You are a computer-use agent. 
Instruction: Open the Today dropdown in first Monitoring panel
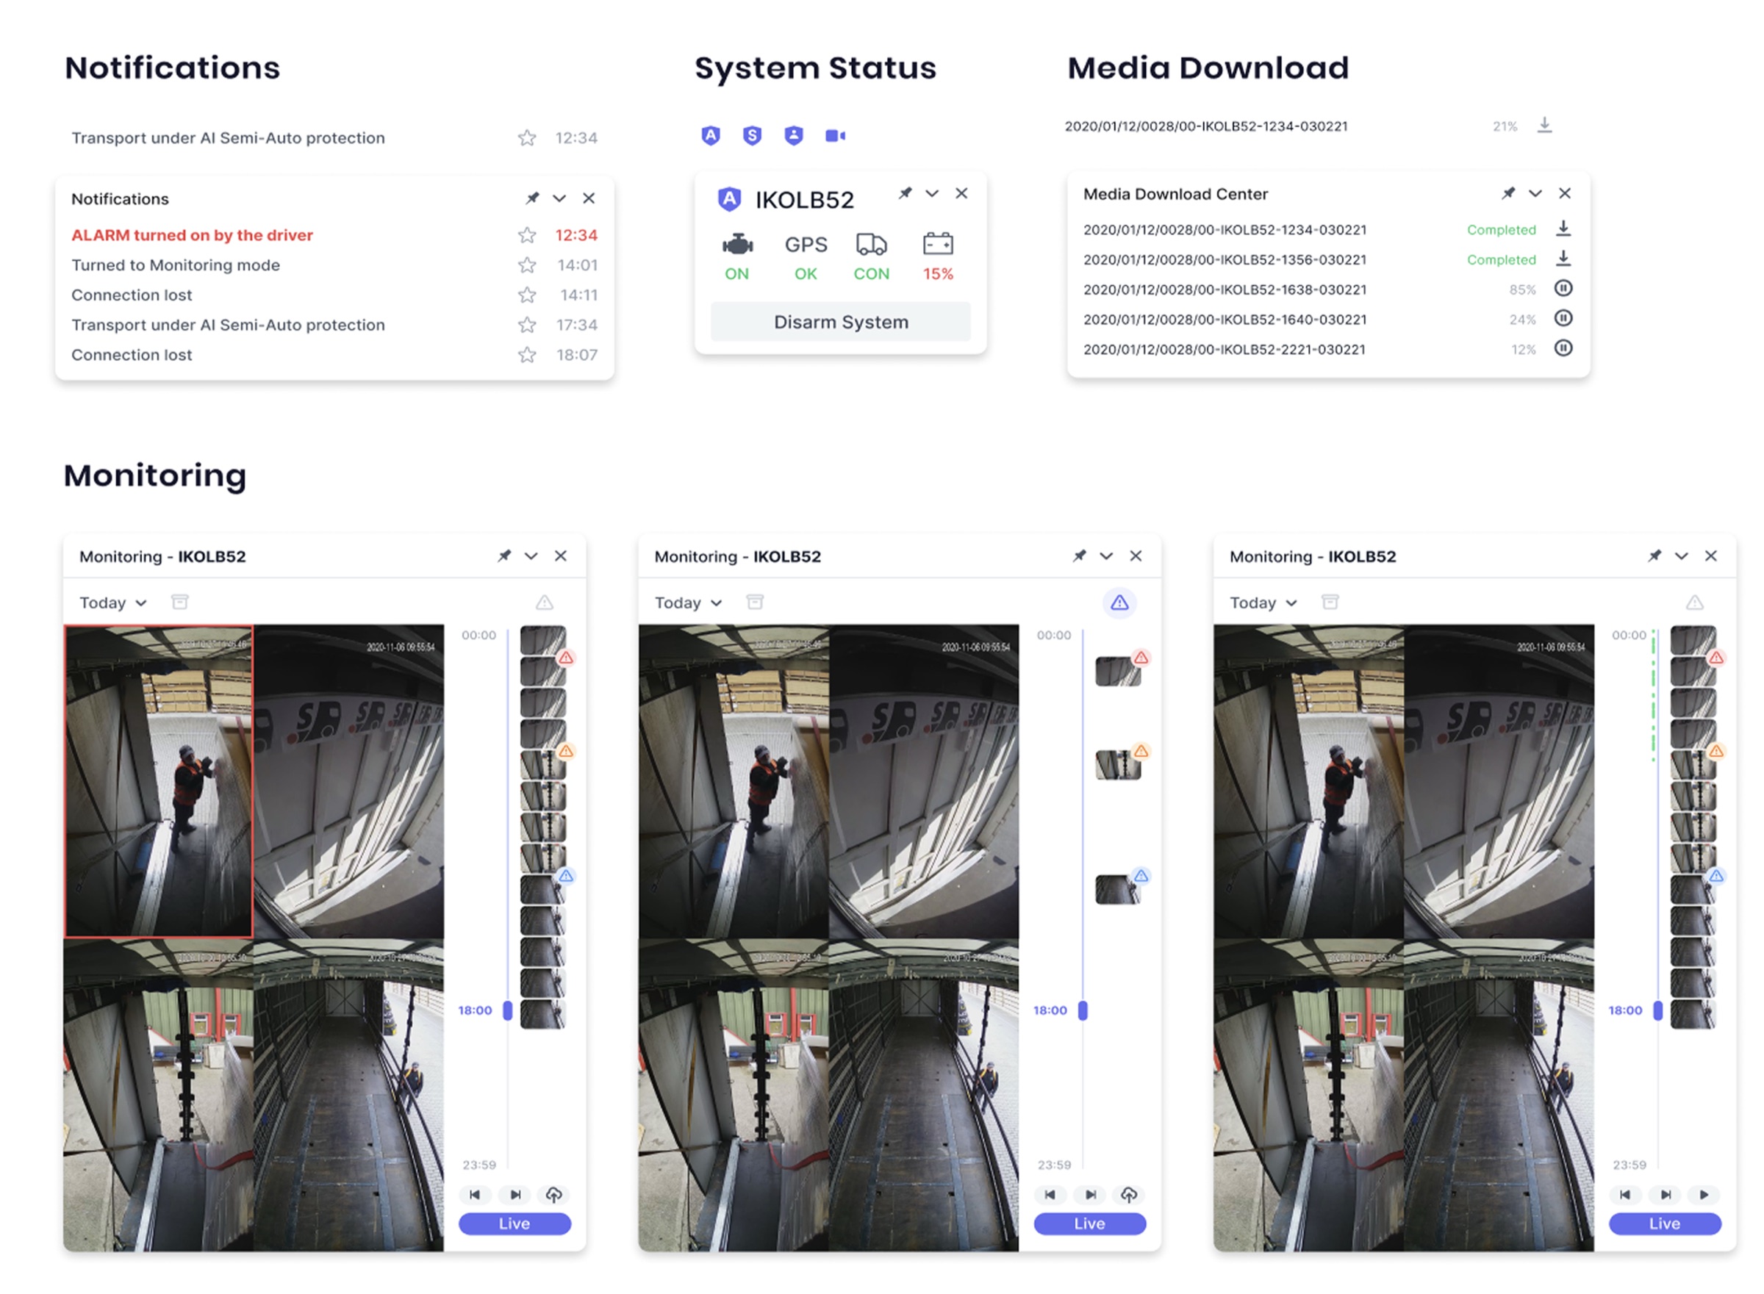112,603
